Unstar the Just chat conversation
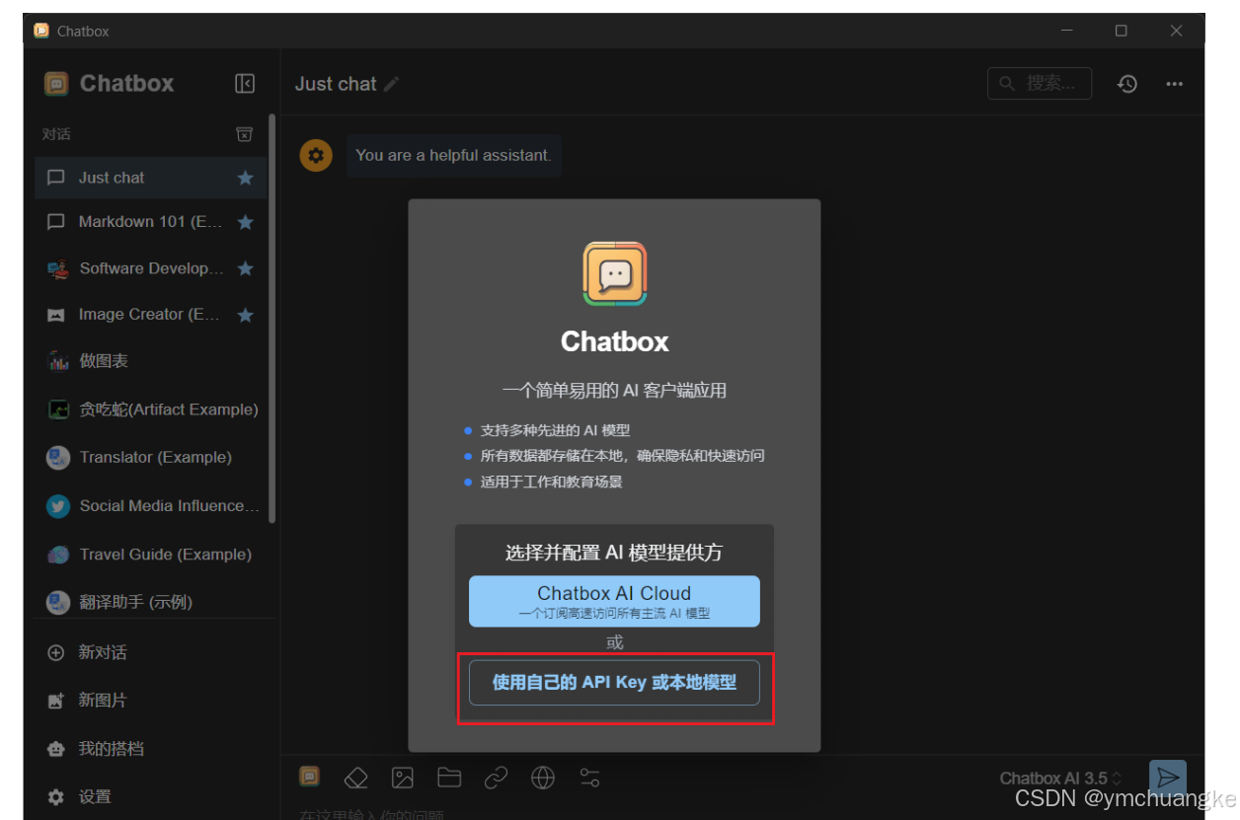The width and height of the screenshot is (1240, 820). (x=244, y=178)
